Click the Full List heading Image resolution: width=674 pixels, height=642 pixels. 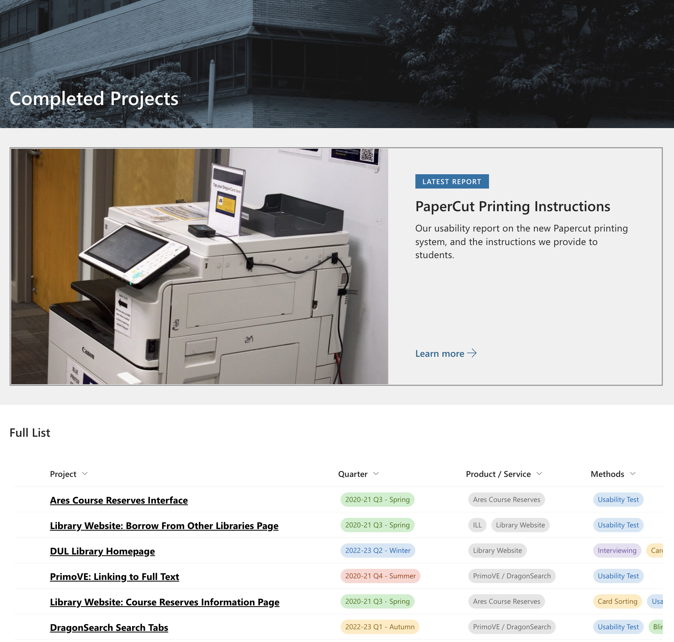(x=30, y=433)
